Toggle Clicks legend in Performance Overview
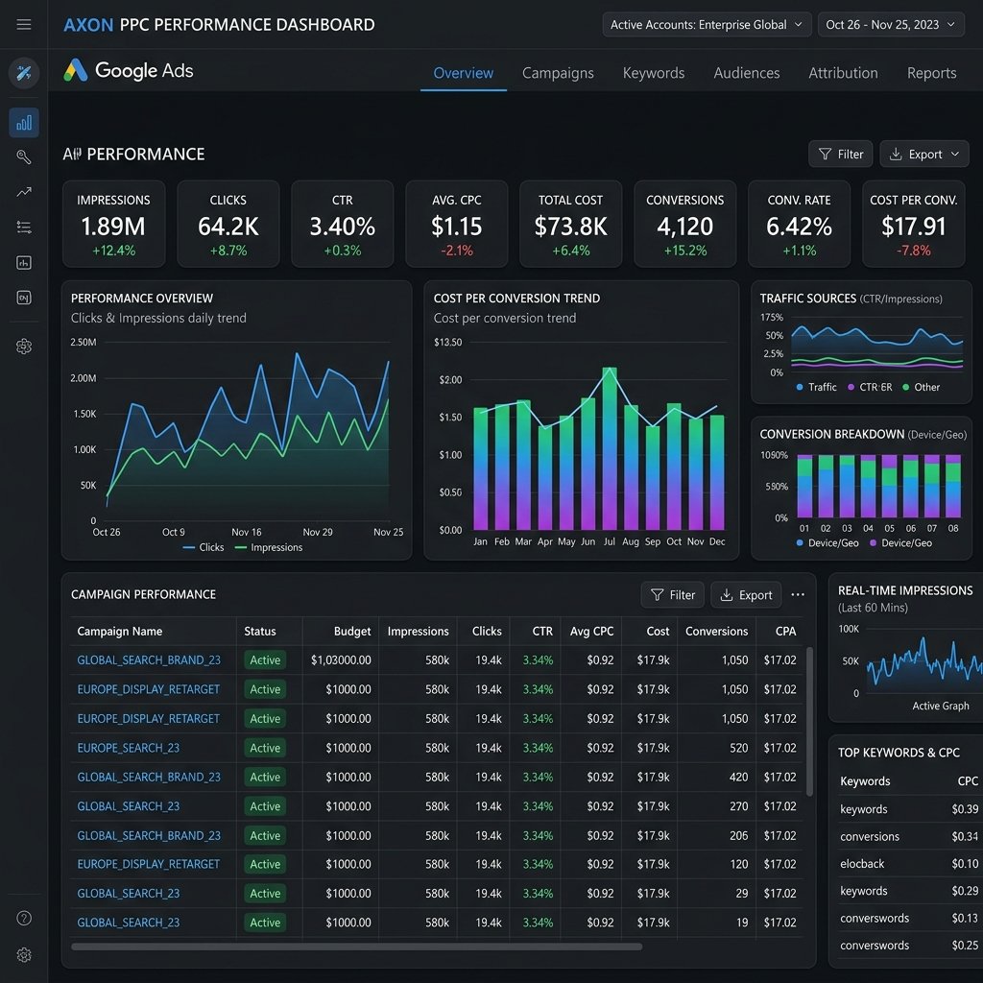The height and width of the screenshot is (983, 983). click(204, 547)
